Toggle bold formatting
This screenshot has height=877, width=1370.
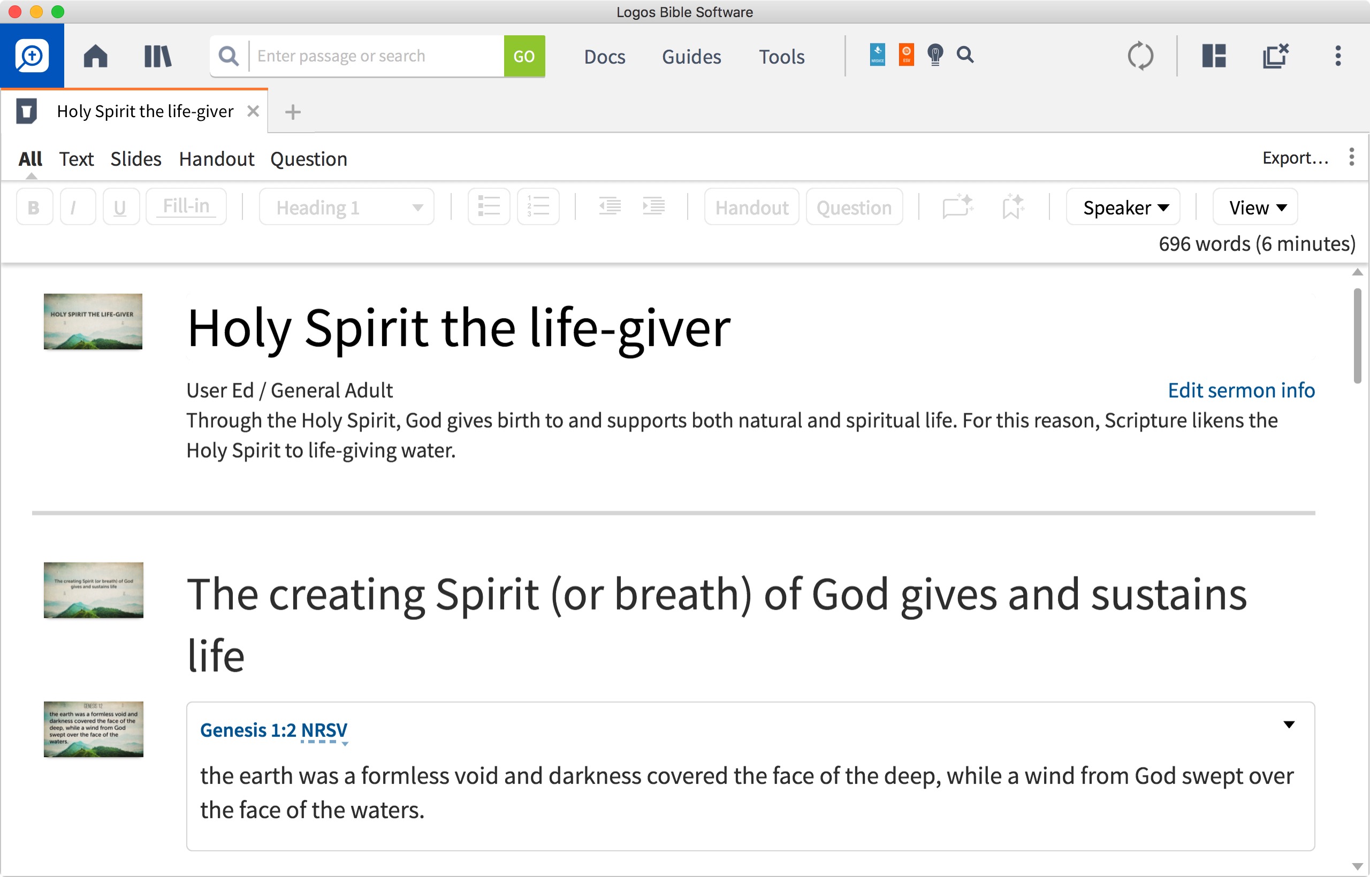coord(34,207)
